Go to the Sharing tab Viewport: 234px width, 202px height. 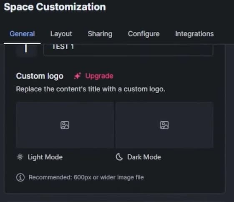[100, 34]
